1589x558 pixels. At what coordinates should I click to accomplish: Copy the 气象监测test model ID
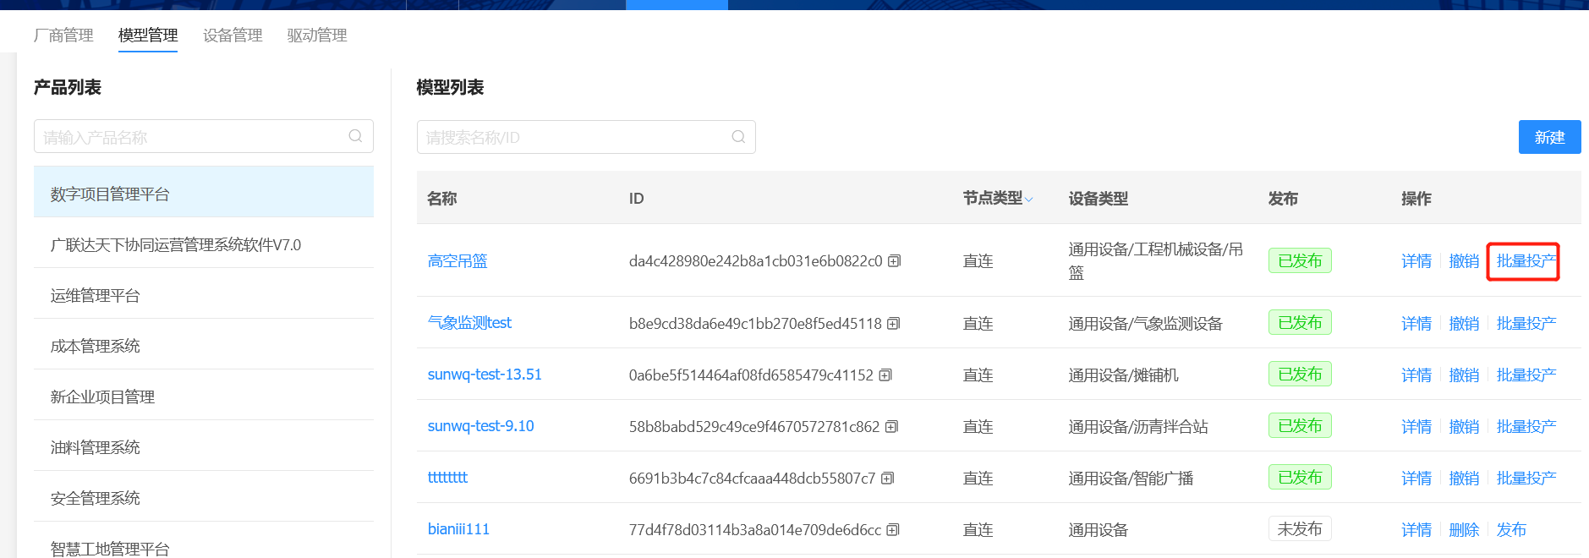pyautogui.click(x=893, y=324)
